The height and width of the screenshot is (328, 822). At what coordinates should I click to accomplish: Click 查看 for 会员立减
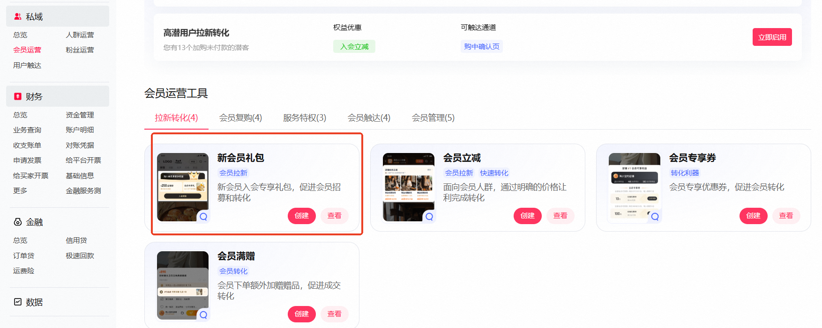click(560, 216)
